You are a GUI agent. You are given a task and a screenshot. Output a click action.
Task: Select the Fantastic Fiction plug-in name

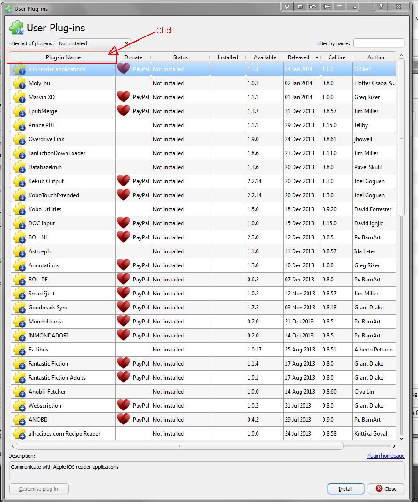(48, 364)
